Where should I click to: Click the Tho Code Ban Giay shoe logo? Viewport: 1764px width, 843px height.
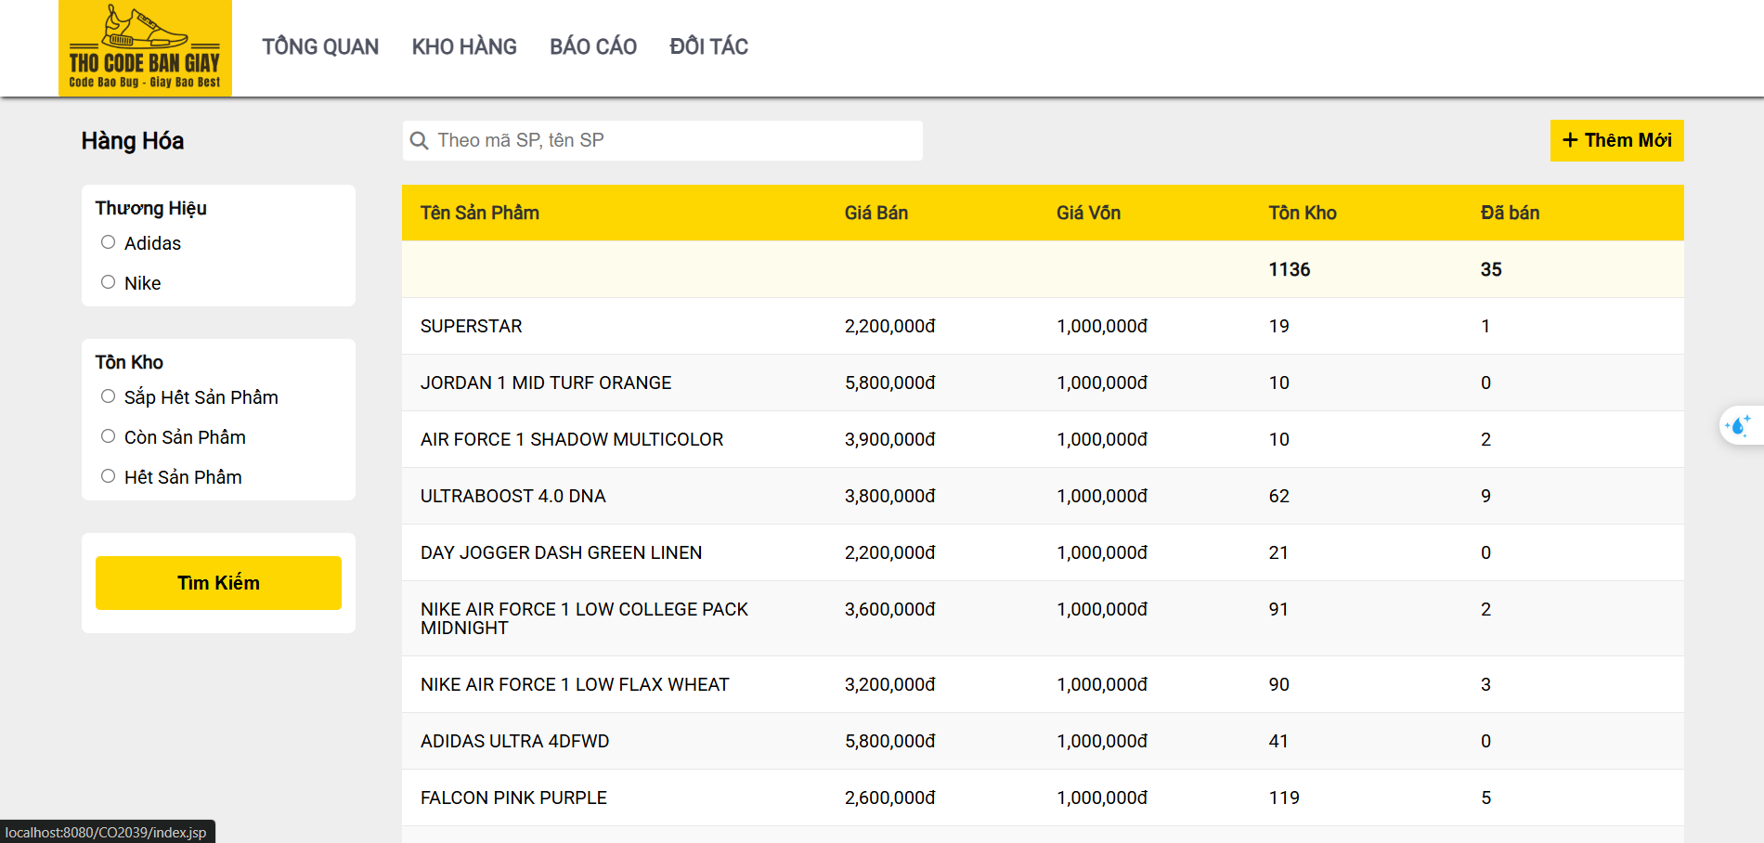click(x=145, y=48)
